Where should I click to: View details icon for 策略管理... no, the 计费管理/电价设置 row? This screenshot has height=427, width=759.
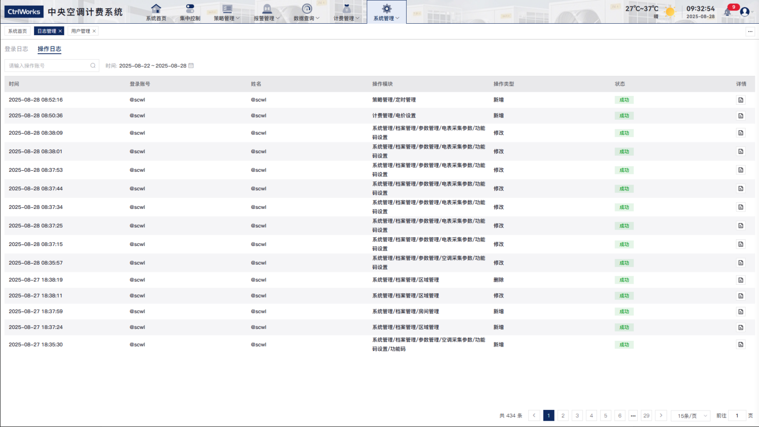(740, 116)
